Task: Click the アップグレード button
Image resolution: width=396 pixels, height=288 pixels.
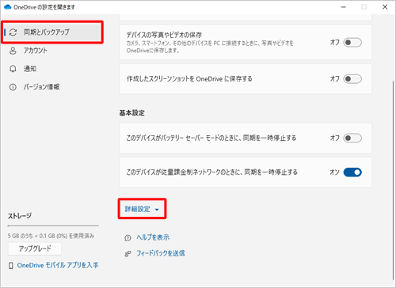Action: point(35,248)
